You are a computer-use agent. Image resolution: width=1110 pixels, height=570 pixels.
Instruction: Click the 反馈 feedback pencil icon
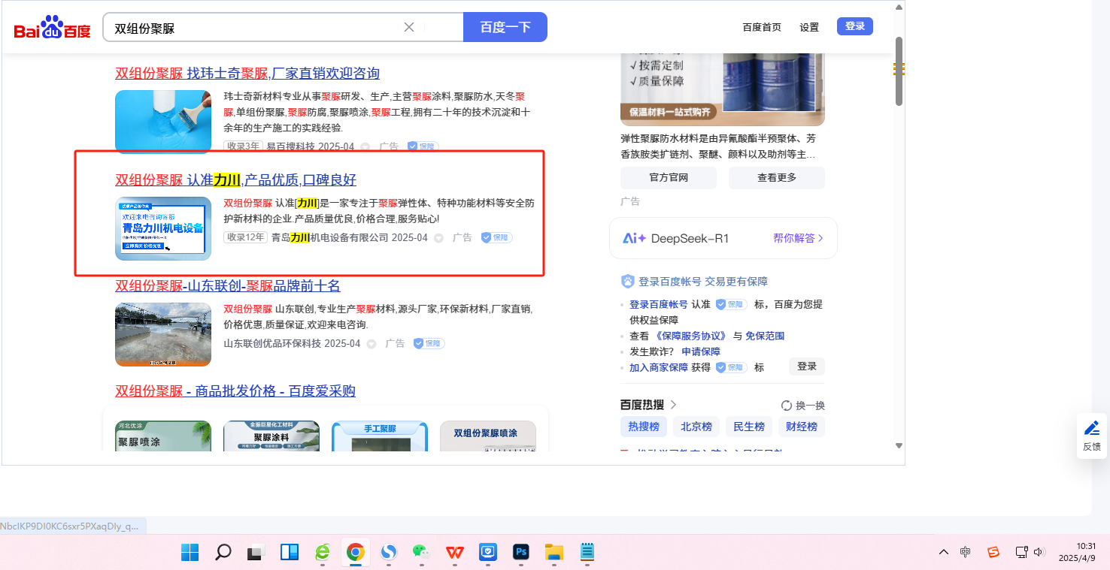point(1091,429)
